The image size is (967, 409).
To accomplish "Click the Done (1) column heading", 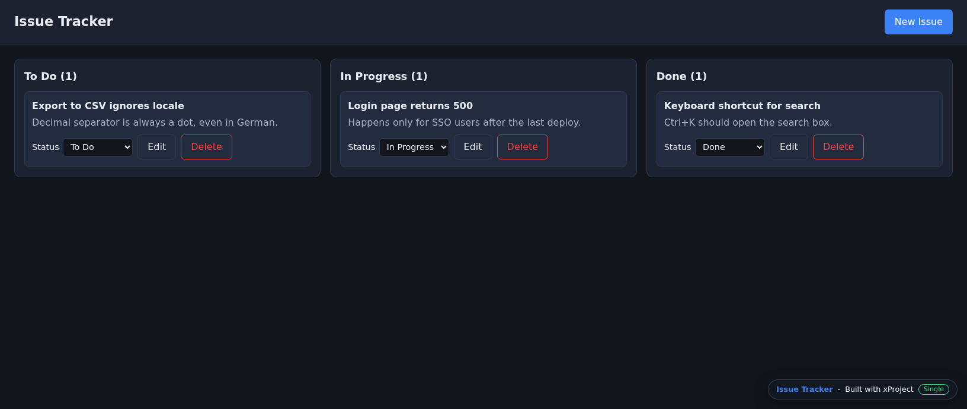I will tap(681, 76).
